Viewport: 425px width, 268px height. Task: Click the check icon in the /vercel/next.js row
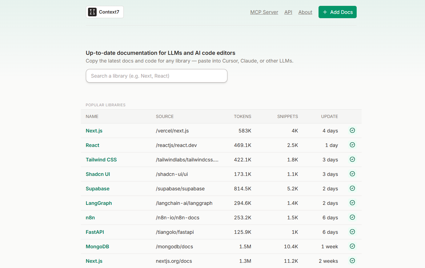[x=352, y=130]
